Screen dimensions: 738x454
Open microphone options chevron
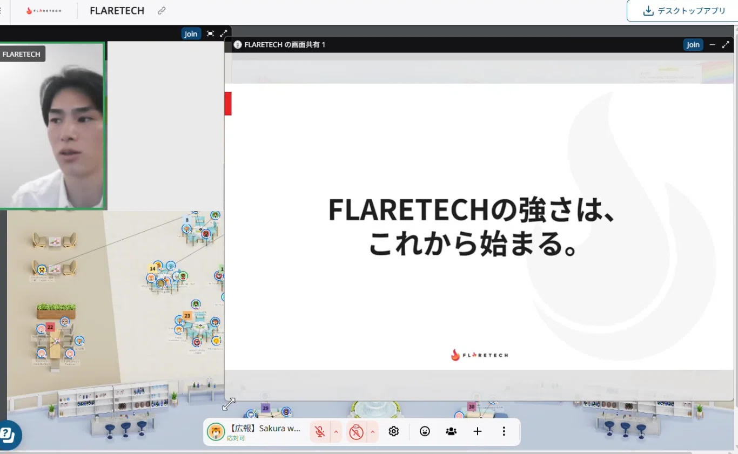tap(336, 432)
